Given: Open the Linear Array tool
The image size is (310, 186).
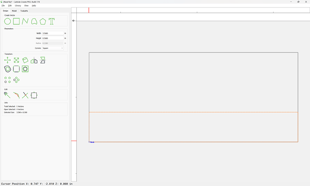Looking at the screenshot, I should click(8, 80).
